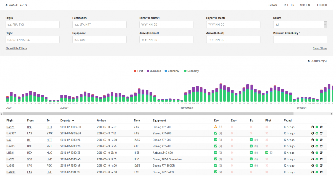The width and height of the screenshot is (336, 176).
Task: Click First class checkmark on LH521
Action: [267, 153]
